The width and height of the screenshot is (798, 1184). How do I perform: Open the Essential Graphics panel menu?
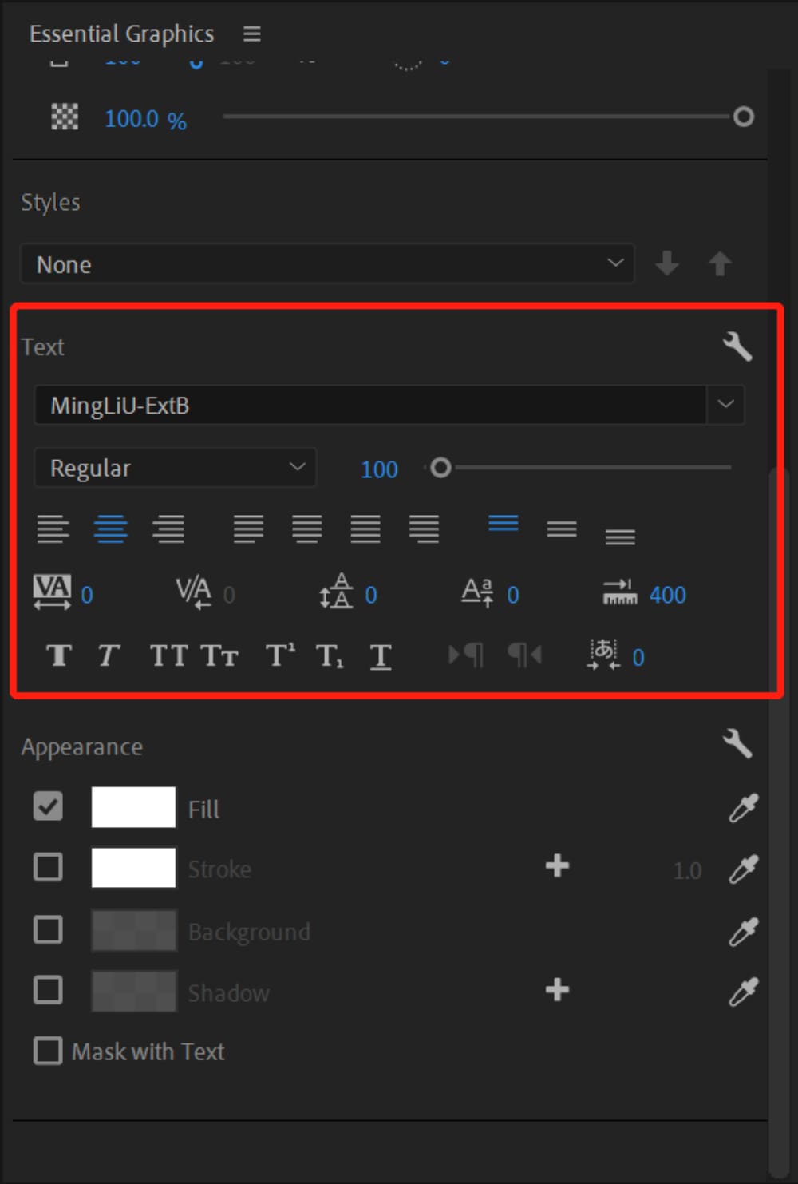click(251, 34)
